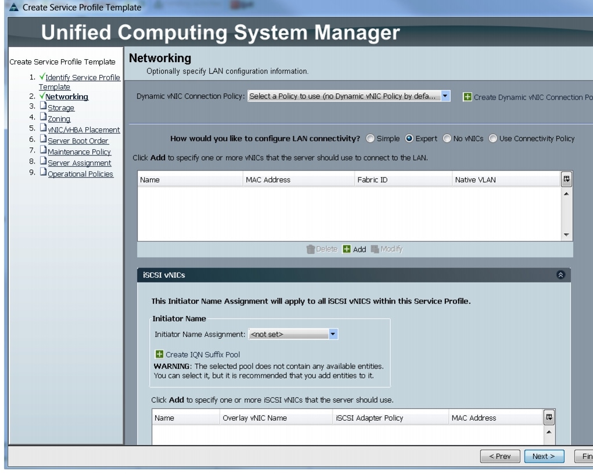
Task: Jump to the Storage wizard step
Action: [x=61, y=108]
